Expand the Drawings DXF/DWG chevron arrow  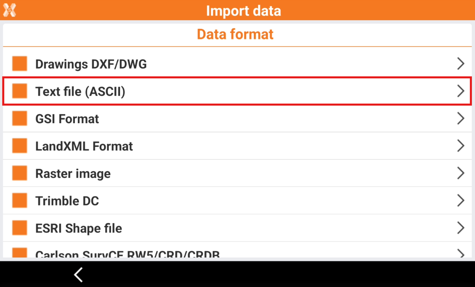pos(461,64)
